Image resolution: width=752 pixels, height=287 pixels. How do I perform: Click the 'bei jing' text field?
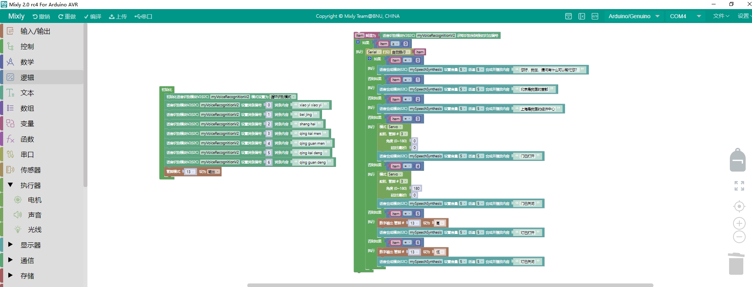(306, 115)
